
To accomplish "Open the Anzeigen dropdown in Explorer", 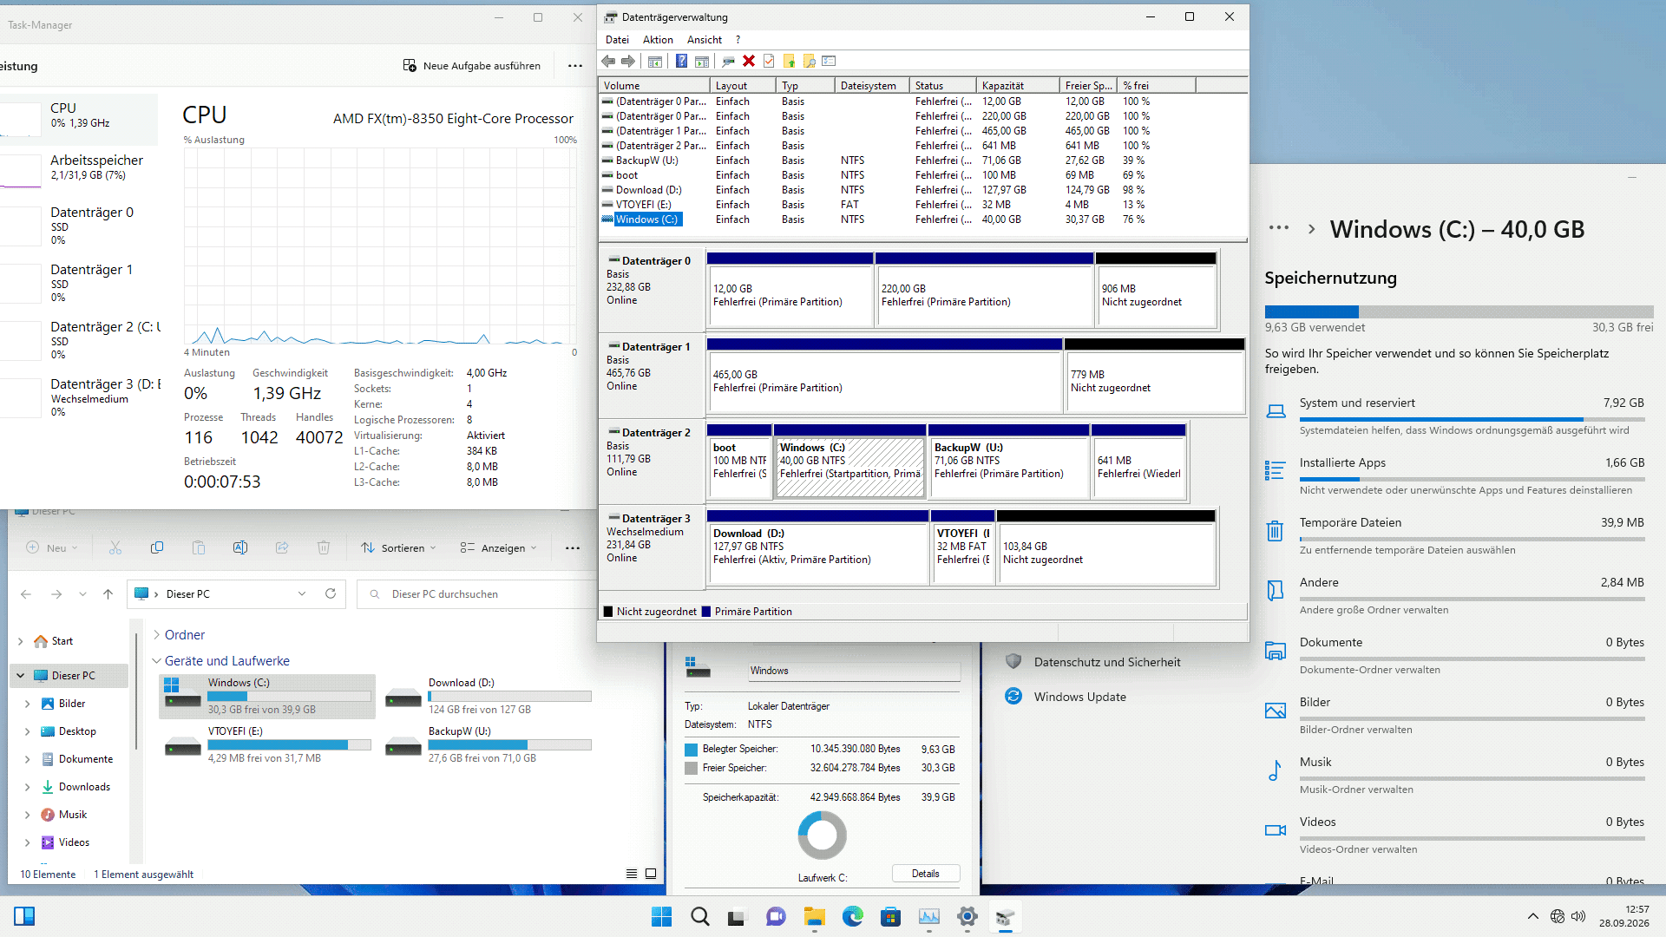I will point(498,548).
